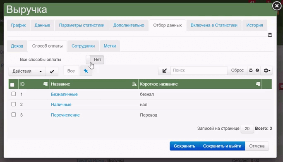Viewport: 283px width, 162px height.
Task: Click the нал short name cell
Action: [x=144, y=105]
